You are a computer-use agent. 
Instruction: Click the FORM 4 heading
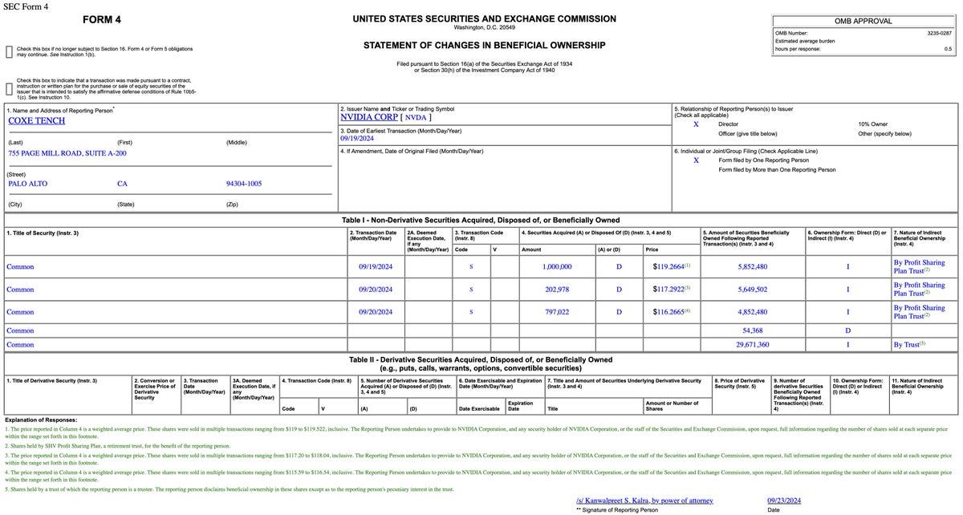tap(101, 19)
